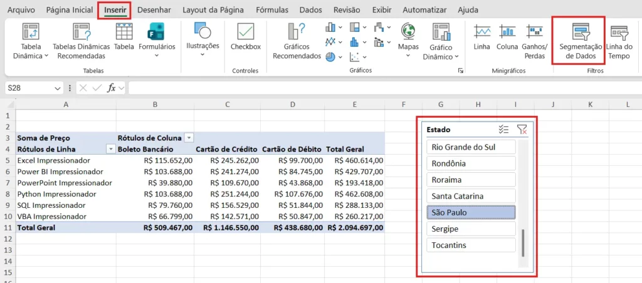Insert a Ganhos/Perdas sparkline
The height and width of the screenshot is (283, 642).
pyautogui.click(x=535, y=41)
